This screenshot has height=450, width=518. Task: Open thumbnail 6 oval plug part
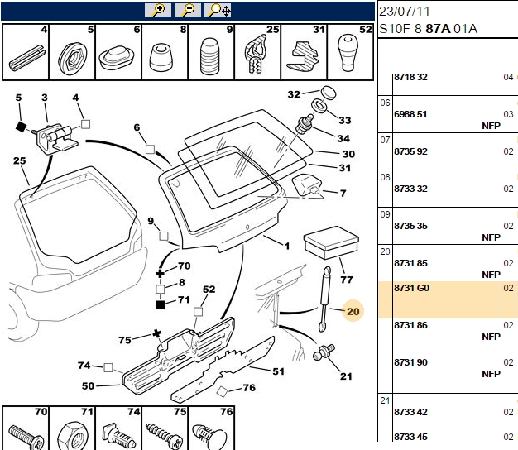118,52
